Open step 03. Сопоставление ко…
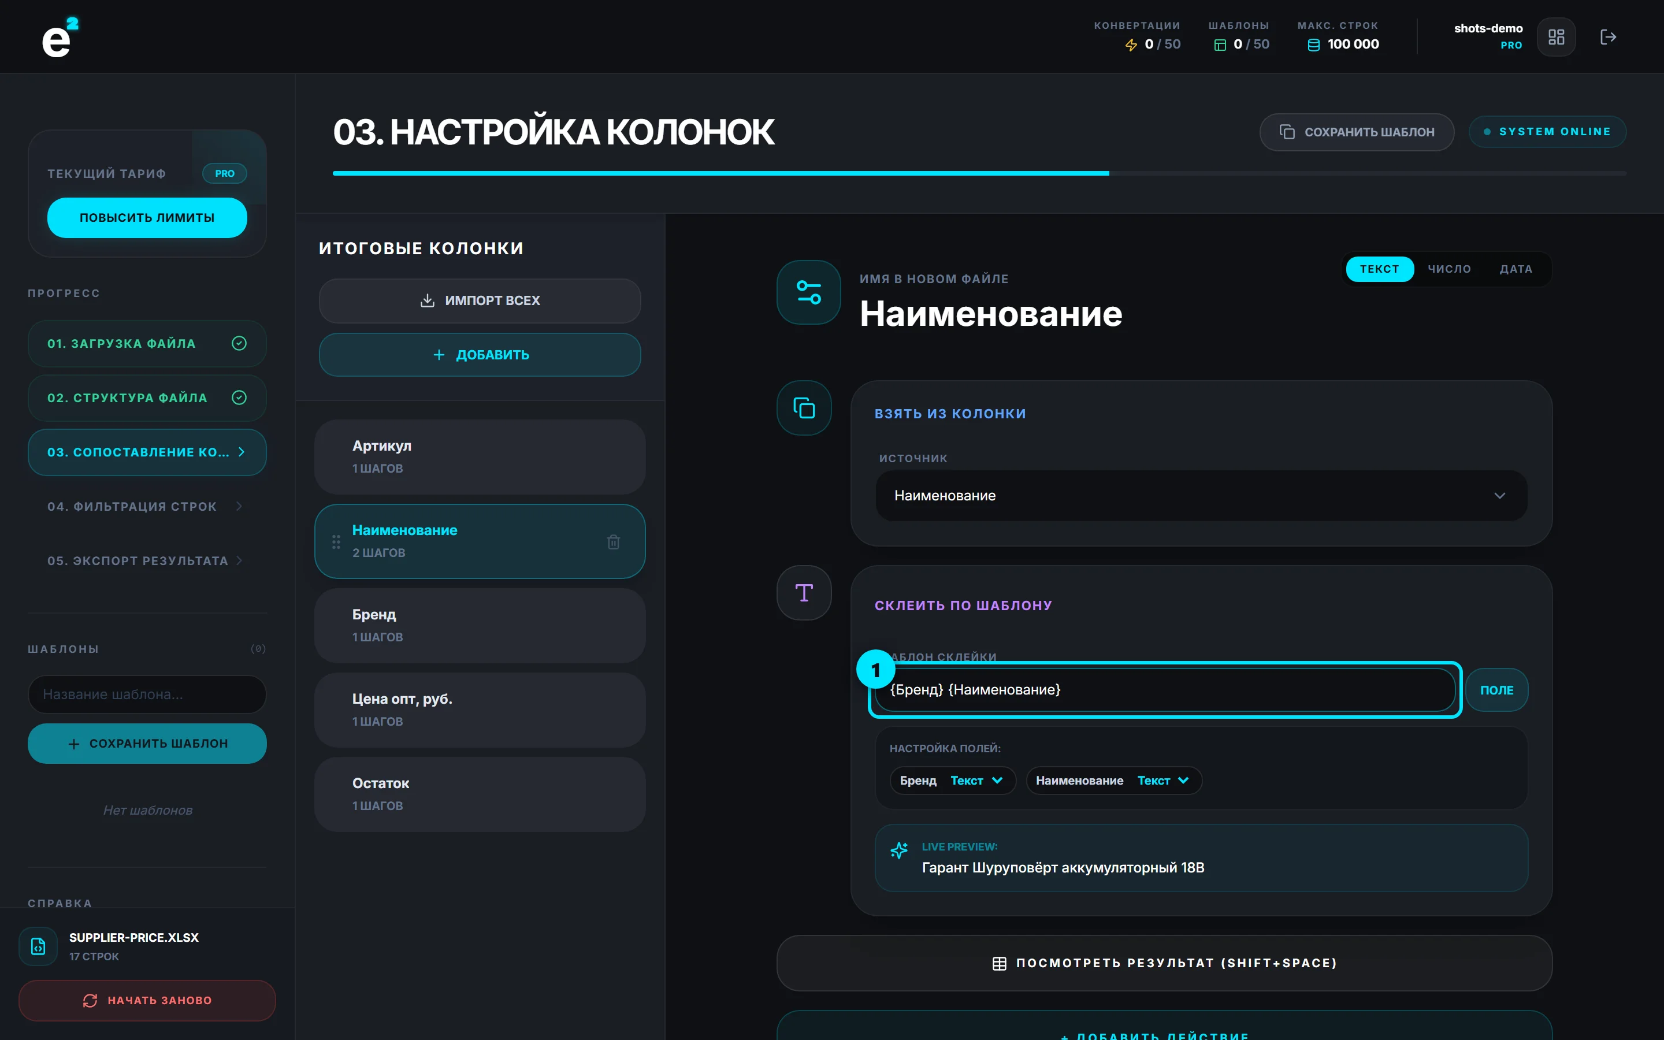 click(x=146, y=452)
